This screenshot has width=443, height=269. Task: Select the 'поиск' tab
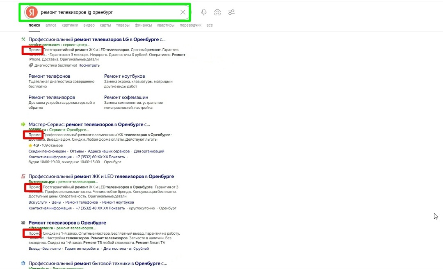pos(34,25)
